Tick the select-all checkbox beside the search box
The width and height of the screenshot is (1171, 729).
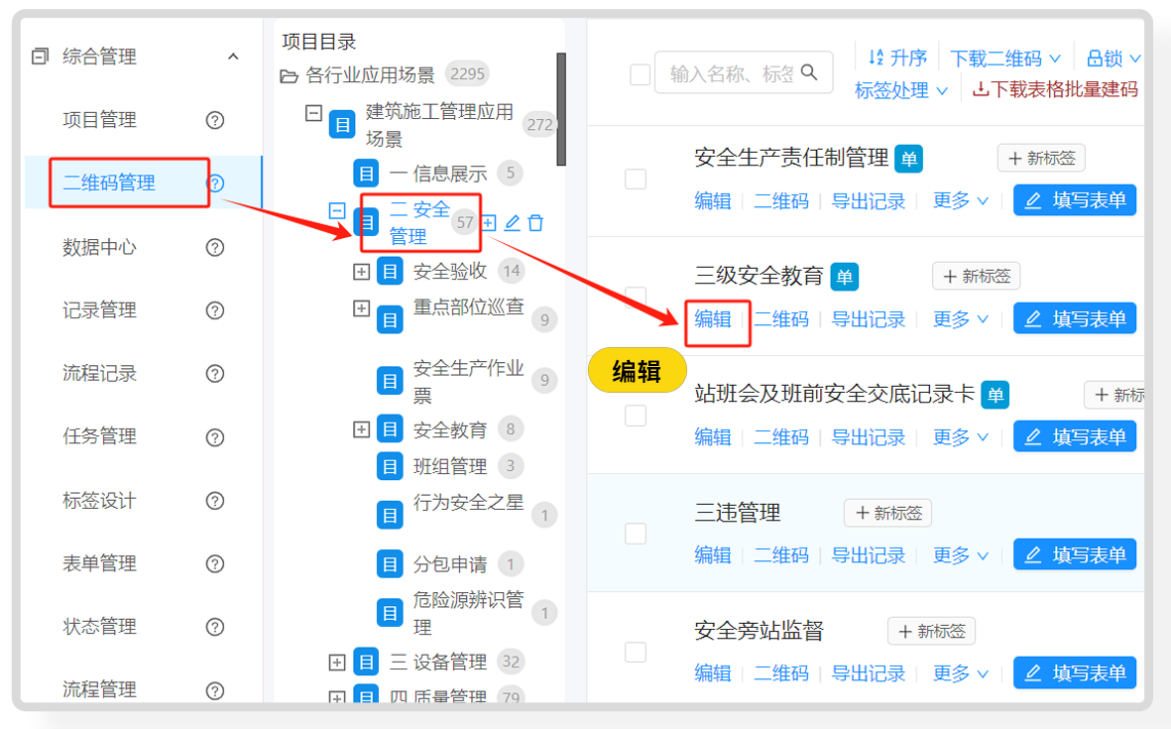pos(640,74)
